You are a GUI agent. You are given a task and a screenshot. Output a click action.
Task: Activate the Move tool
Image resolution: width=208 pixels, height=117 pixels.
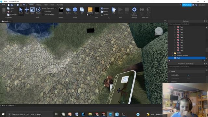(x=27, y=10)
